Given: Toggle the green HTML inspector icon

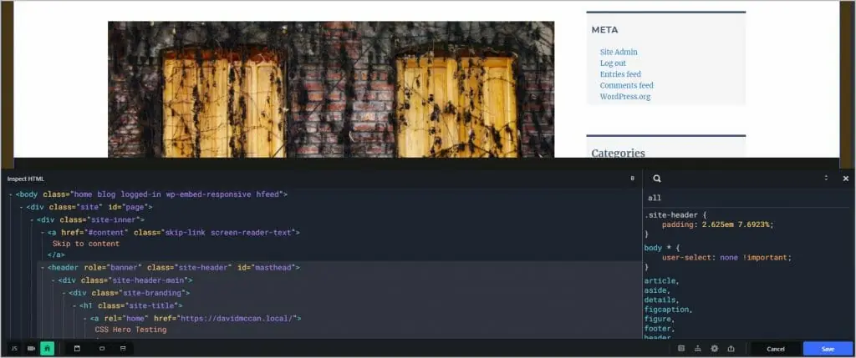Looking at the screenshot, I should pyautogui.click(x=48, y=348).
